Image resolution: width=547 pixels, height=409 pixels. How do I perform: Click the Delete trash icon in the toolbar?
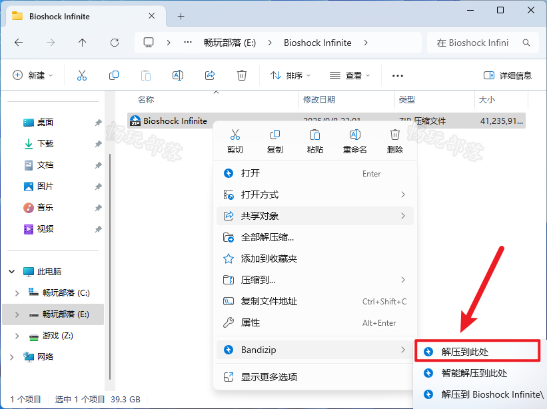click(242, 75)
